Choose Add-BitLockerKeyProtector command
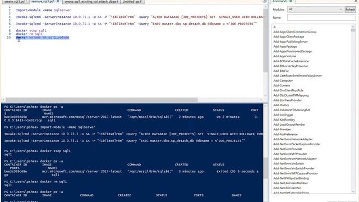 (x=291, y=66)
